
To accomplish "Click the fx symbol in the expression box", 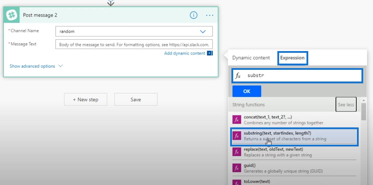I will coord(238,76).
